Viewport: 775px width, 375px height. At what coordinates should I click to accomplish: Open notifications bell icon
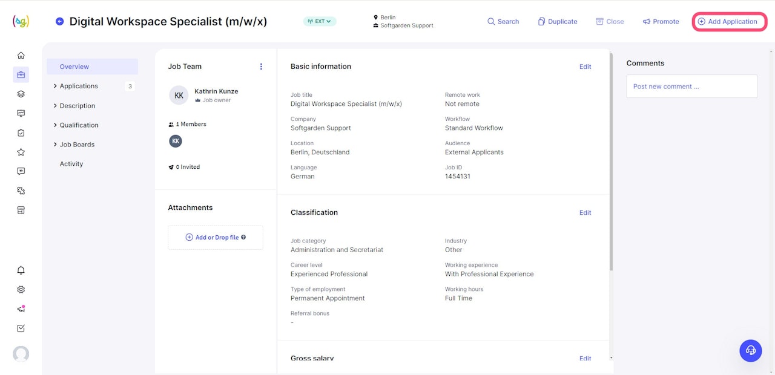pyautogui.click(x=21, y=270)
